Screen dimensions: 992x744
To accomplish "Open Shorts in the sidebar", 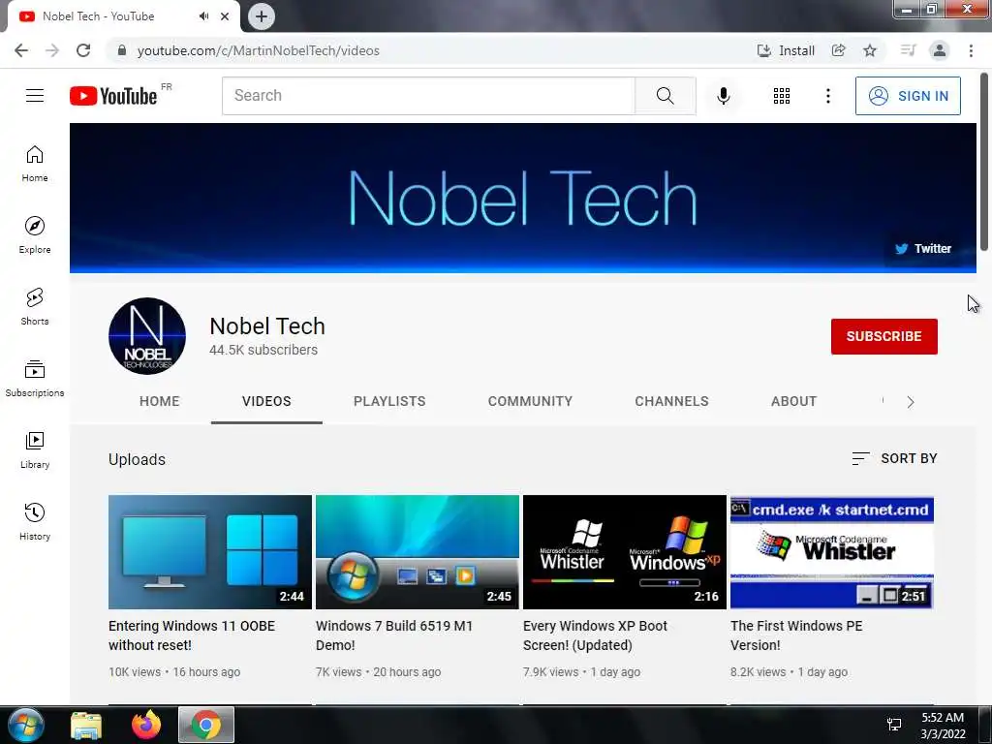I will pyautogui.click(x=35, y=307).
